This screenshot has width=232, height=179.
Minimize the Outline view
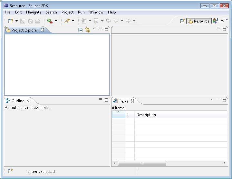[101, 99]
